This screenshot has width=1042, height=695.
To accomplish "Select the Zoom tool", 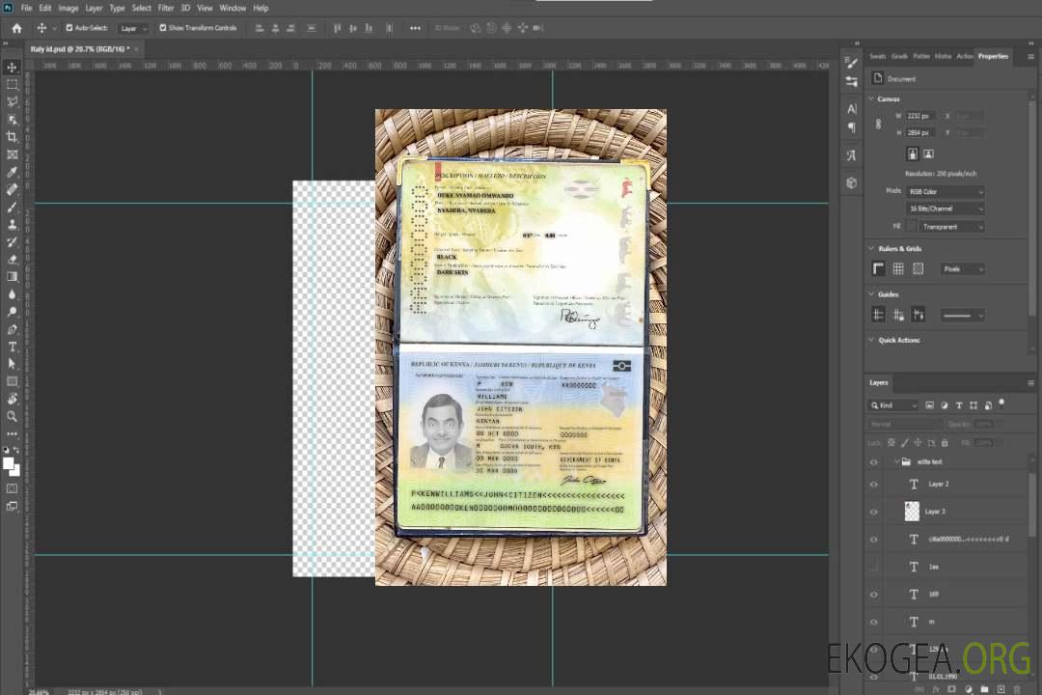I will (x=12, y=416).
